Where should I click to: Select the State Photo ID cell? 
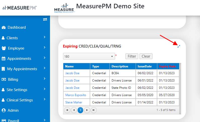coord(123,88)
